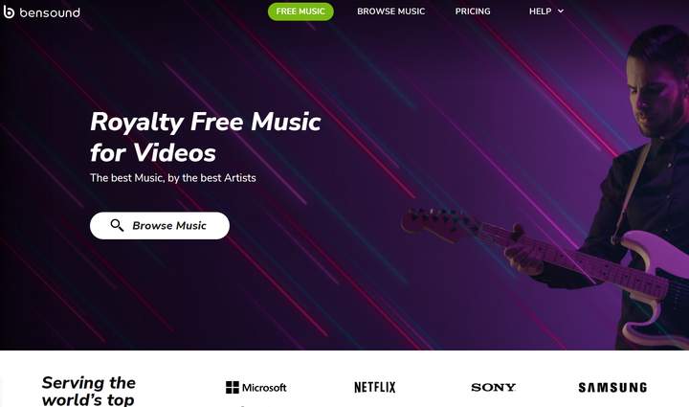
Task: Click the Microsoft wordmark text
Action: click(x=264, y=388)
